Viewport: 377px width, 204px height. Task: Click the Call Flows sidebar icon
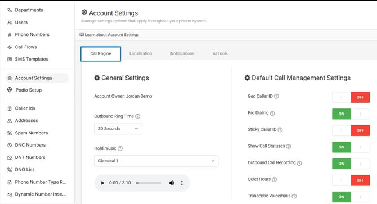10,47
